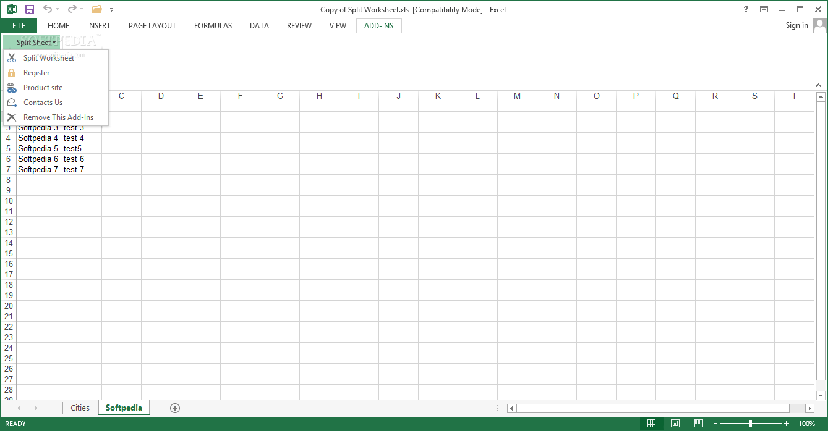
Task: Select cell containing Softpedia 4
Action: 39,138
